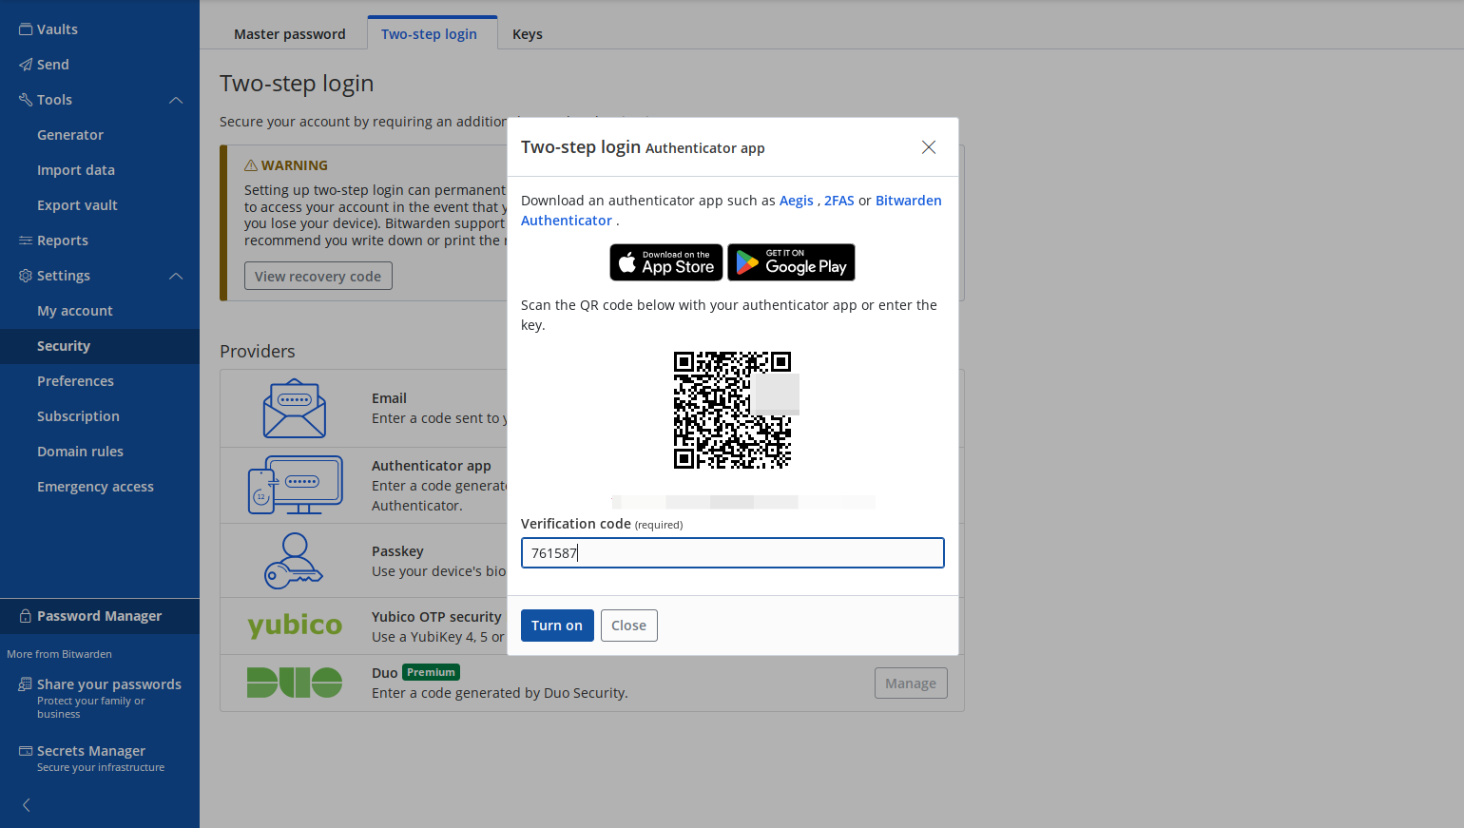Click the Authenticator app provider icon
The width and height of the screenshot is (1464, 828).
(x=295, y=485)
